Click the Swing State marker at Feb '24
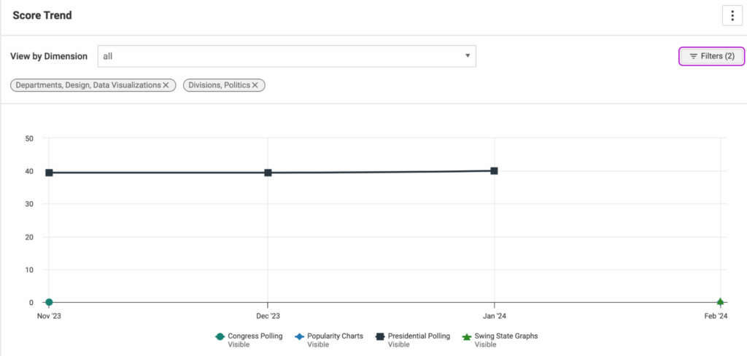This screenshot has width=747, height=356. pyautogui.click(x=720, y=302)
